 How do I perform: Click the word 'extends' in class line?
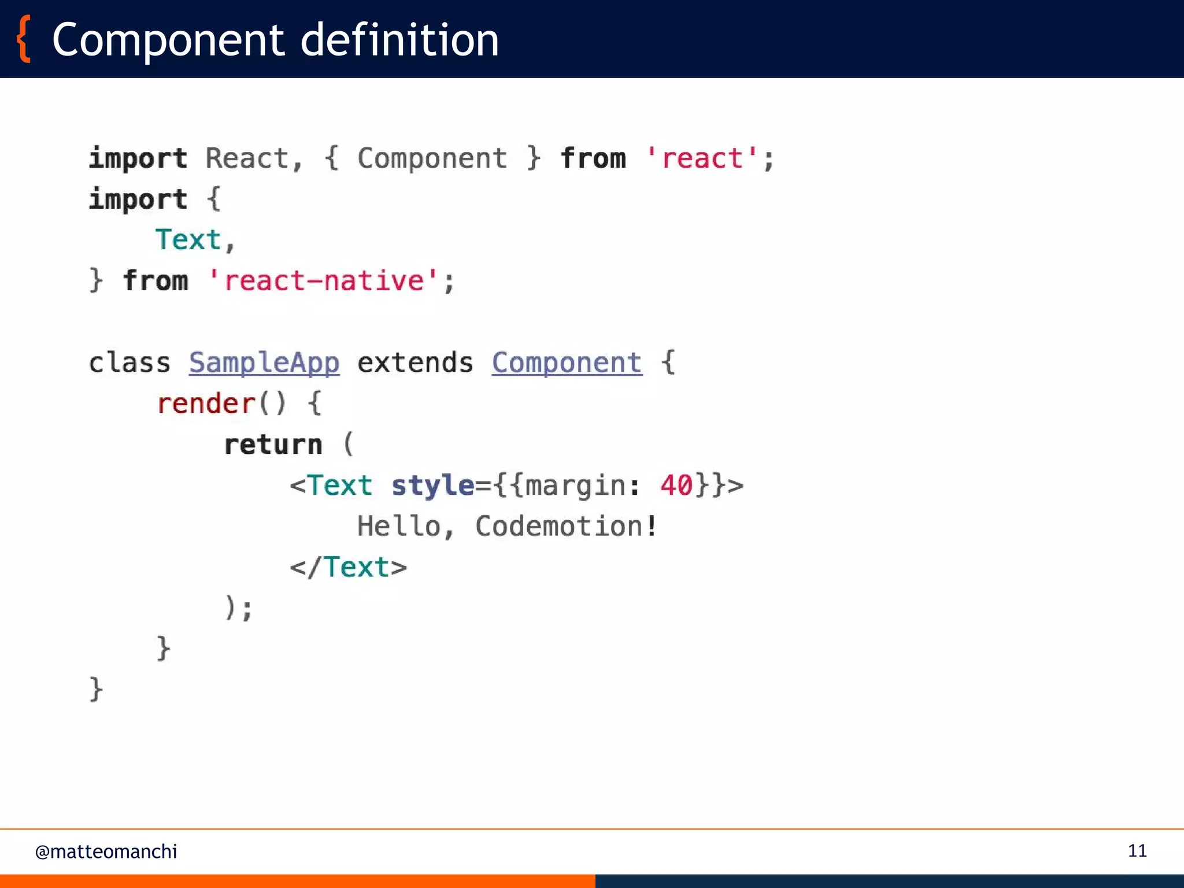[x=415, y=363]
